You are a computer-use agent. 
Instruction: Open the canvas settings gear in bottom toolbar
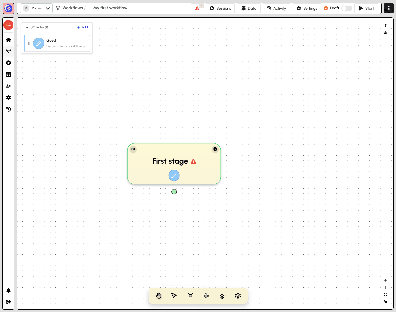point(238,296)
